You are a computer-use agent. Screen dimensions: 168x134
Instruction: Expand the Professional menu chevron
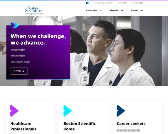[x=101, y=11]
